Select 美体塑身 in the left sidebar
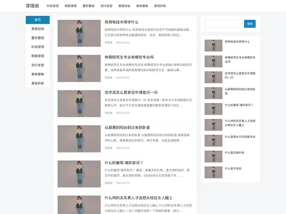The image size is (286, 214). (x=38, y=74)
